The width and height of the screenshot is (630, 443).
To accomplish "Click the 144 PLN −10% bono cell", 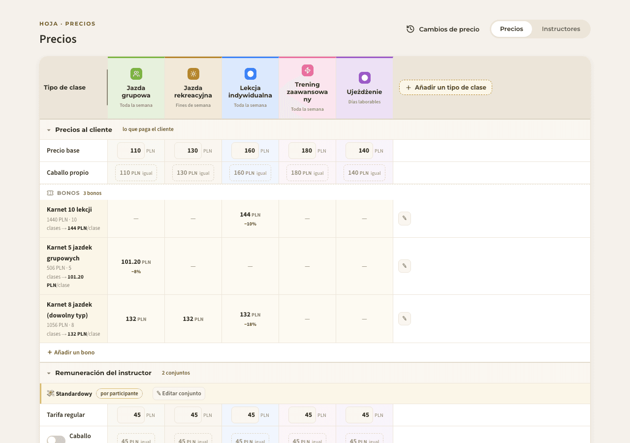I will [251, 219].
